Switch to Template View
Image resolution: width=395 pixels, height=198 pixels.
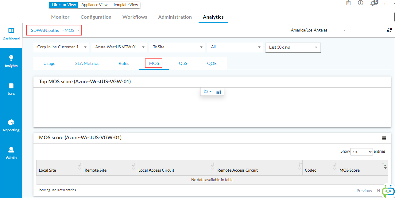point(125,5)
